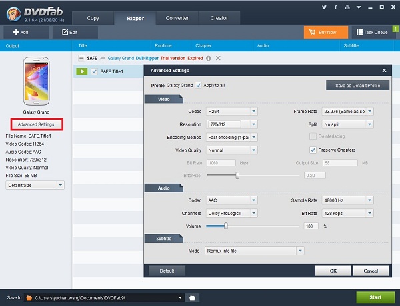Screen dimensions: 400x306
Task: Open the Split dropdown
Action: click(x=347, y=124)
